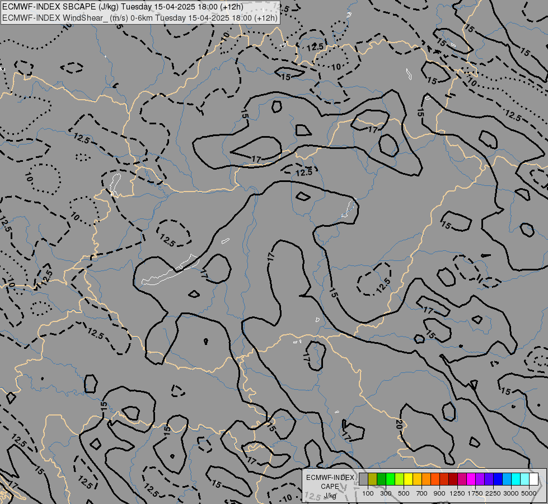Click the legend label 1750
This screenshot has height=504, width=548.
[475, 493]
